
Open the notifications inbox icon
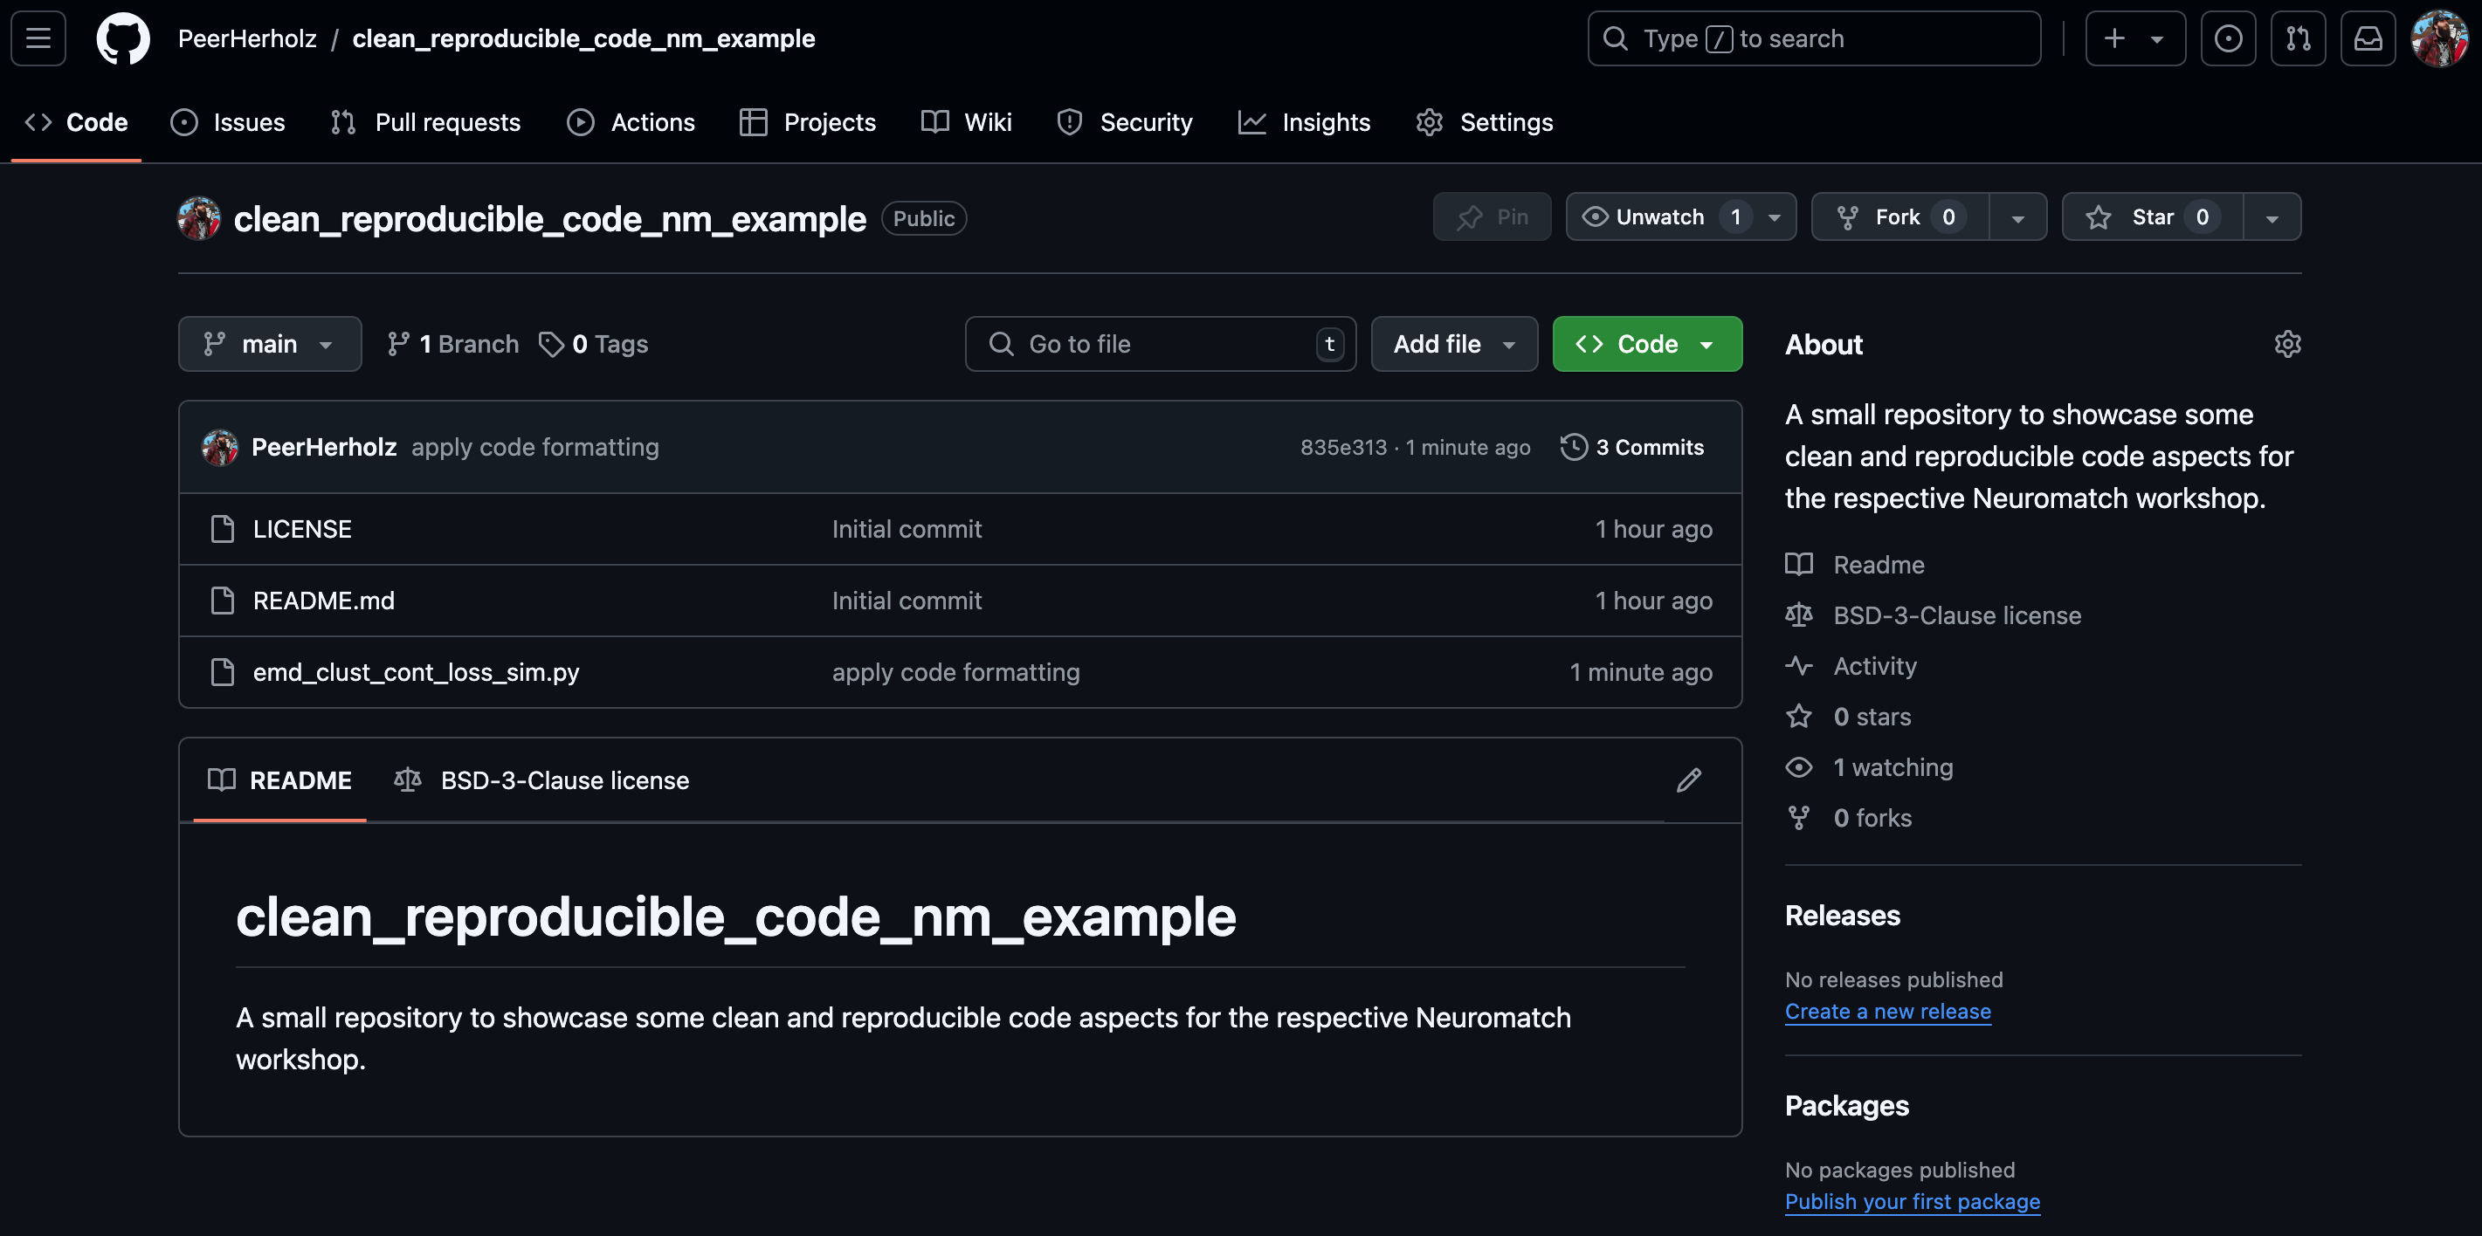point(2368,38)
